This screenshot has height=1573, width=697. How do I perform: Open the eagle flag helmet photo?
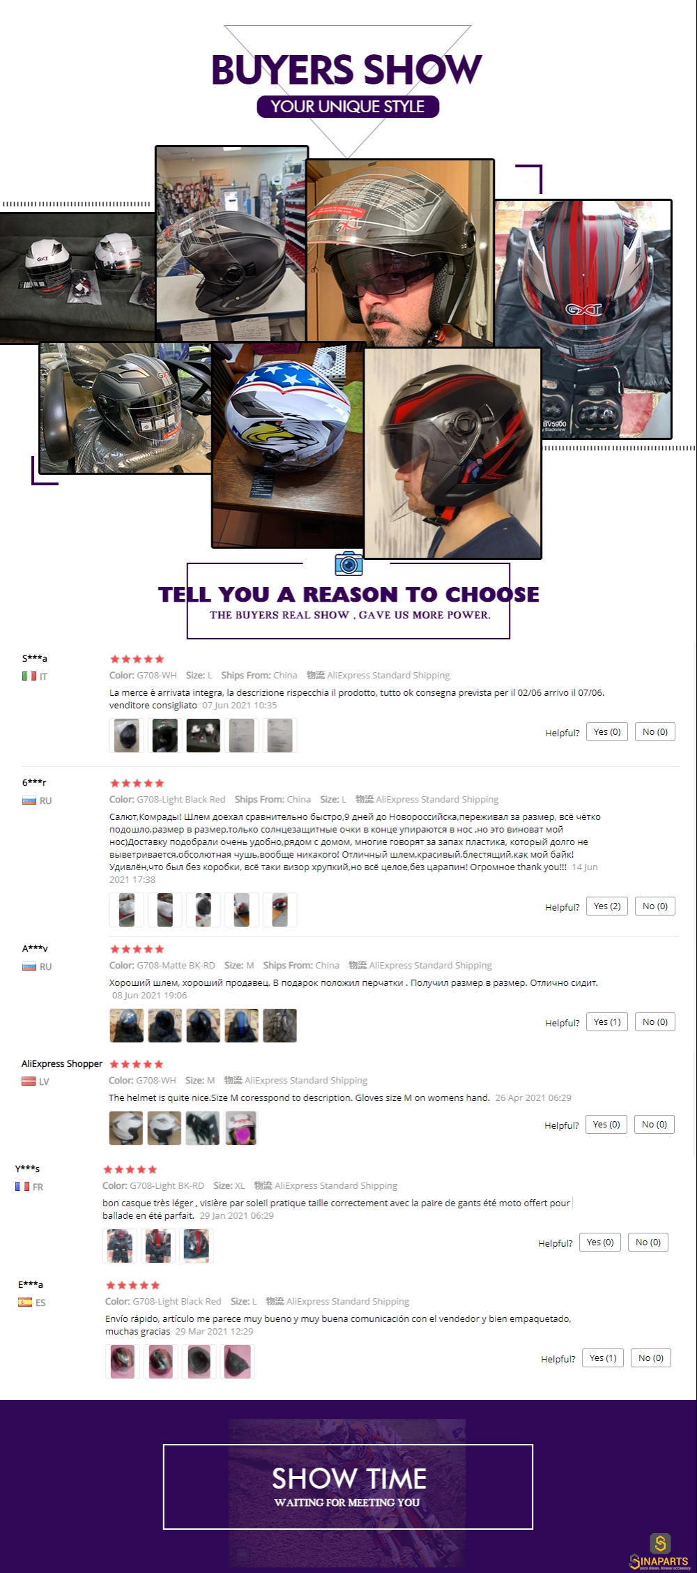point(288,445)
